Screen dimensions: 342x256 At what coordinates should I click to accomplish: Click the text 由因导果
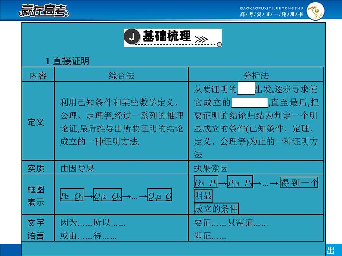click(x=77, y=168)
